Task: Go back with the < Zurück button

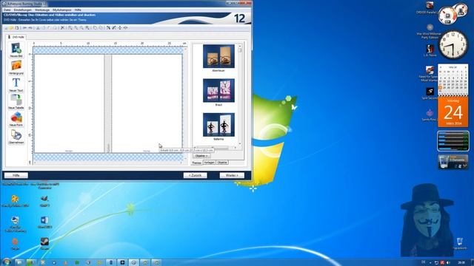Action: coord(196,175)
